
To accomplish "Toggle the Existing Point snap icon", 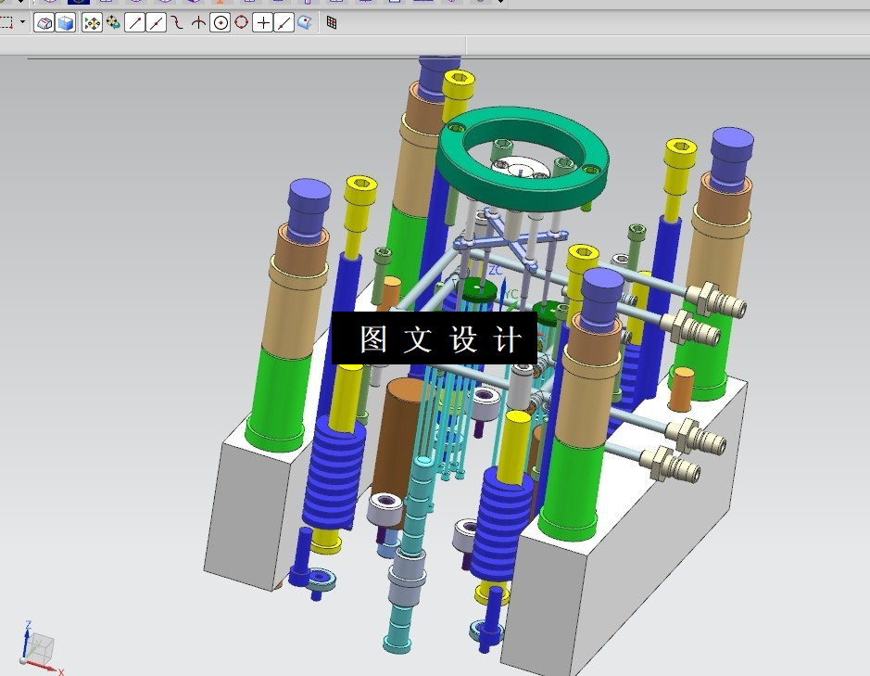I will 263,23.
